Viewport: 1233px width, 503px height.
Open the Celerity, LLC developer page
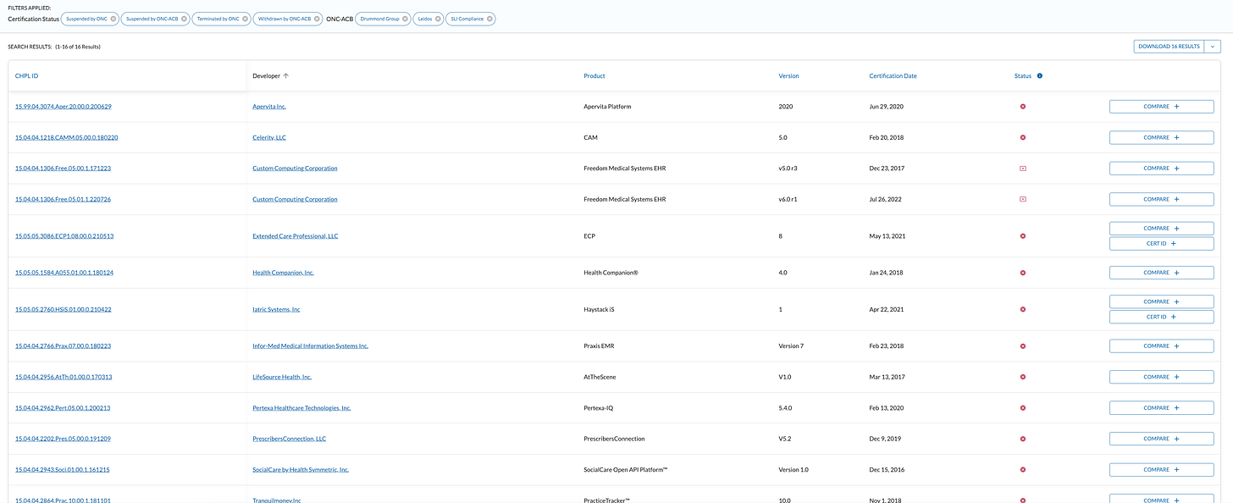pos(269,137)
